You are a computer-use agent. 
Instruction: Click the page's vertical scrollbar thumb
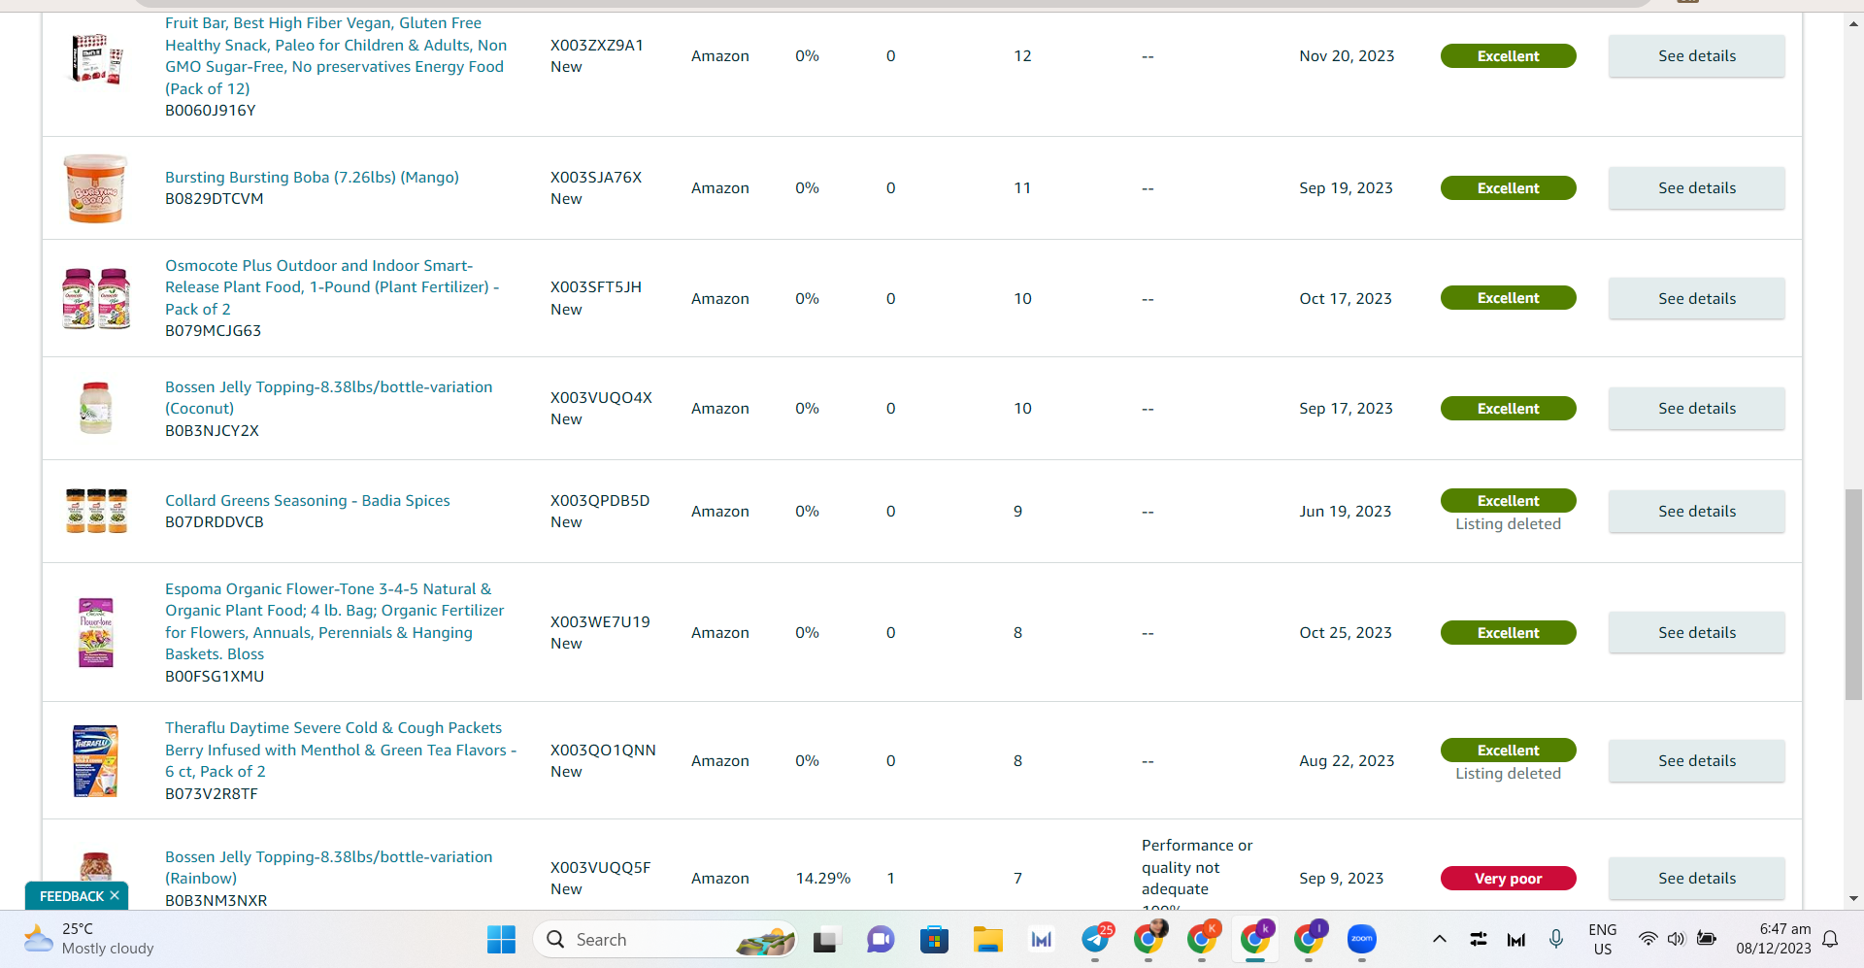click(1853, 594)
